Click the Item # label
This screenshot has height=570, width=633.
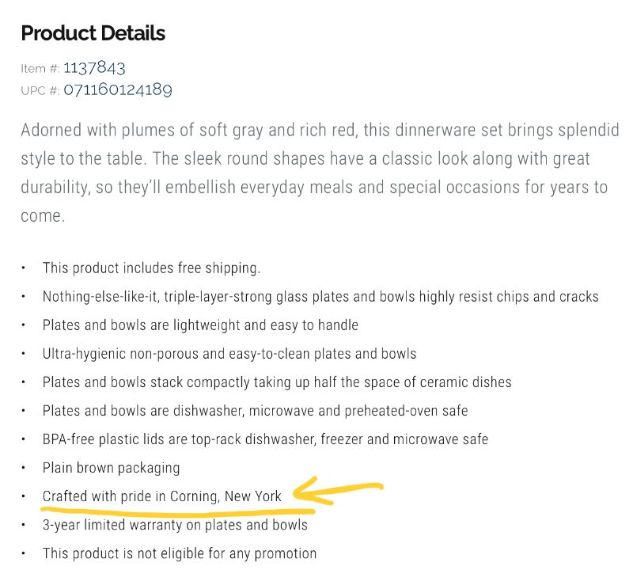coord(40,69)
